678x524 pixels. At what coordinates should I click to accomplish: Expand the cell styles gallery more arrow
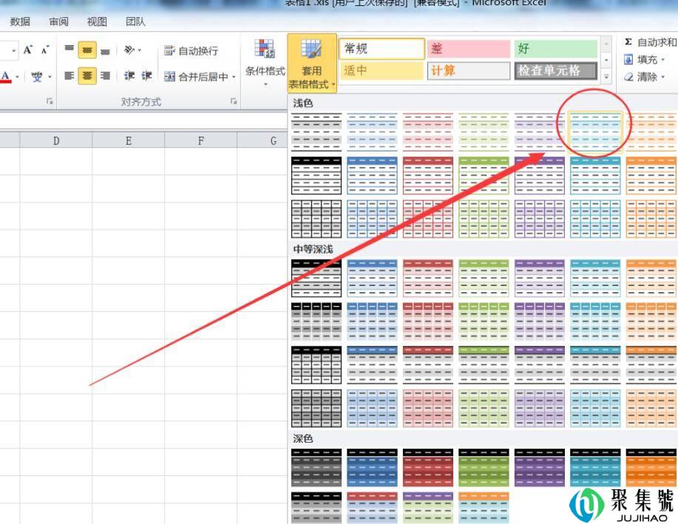point(606,76)
